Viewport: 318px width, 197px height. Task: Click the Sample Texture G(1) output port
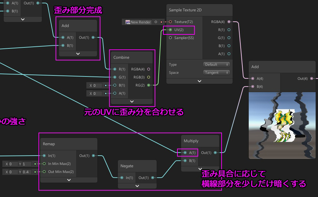(x=229, y=38)
